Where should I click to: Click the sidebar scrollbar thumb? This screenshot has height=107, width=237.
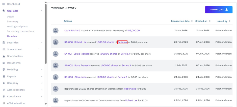point(46,34)
